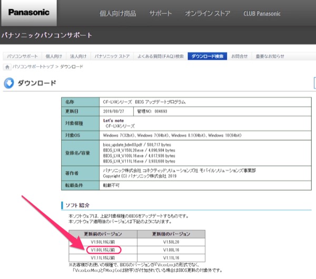The width and height of the screenshot is (316, 279).
Task: Click the date 2019/08/27
Action: pos(113,111)
